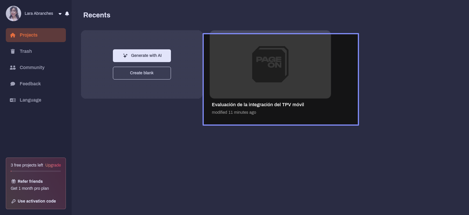Viewport: 469px width, 215px height.
Task: Click the key icon for activation code
Action: [x=13, y=201]
